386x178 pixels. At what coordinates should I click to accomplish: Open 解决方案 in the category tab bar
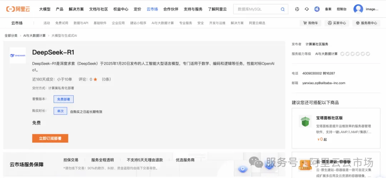pyautogui.click(x=237, y=23)
